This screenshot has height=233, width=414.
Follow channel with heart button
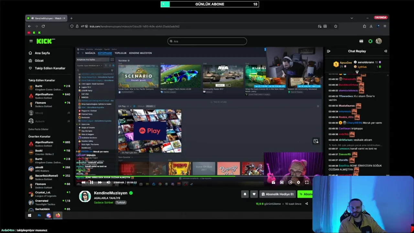254,194
